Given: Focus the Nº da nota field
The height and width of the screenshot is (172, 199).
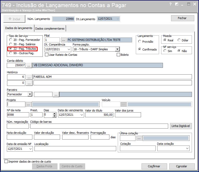Looking at the screenshot, I should pos(18,115).
